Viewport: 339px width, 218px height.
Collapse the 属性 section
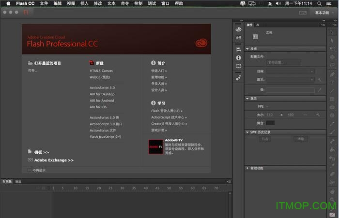247,99
